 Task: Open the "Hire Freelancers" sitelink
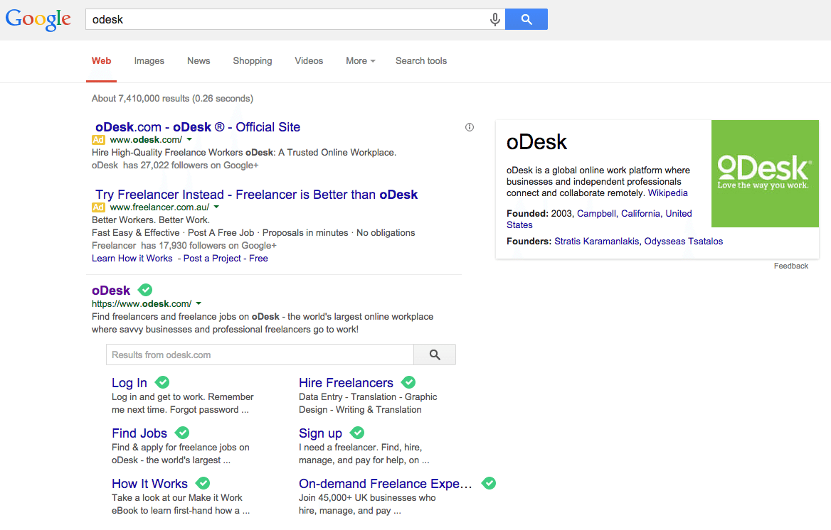point(346,382)
